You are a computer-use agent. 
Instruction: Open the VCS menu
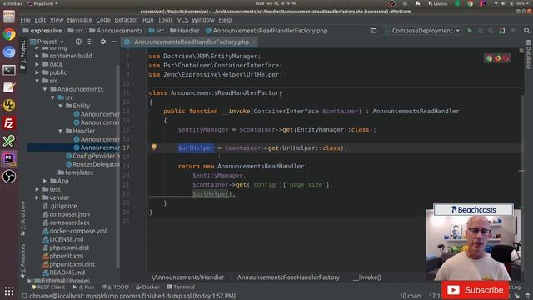[x=182, y=20]
